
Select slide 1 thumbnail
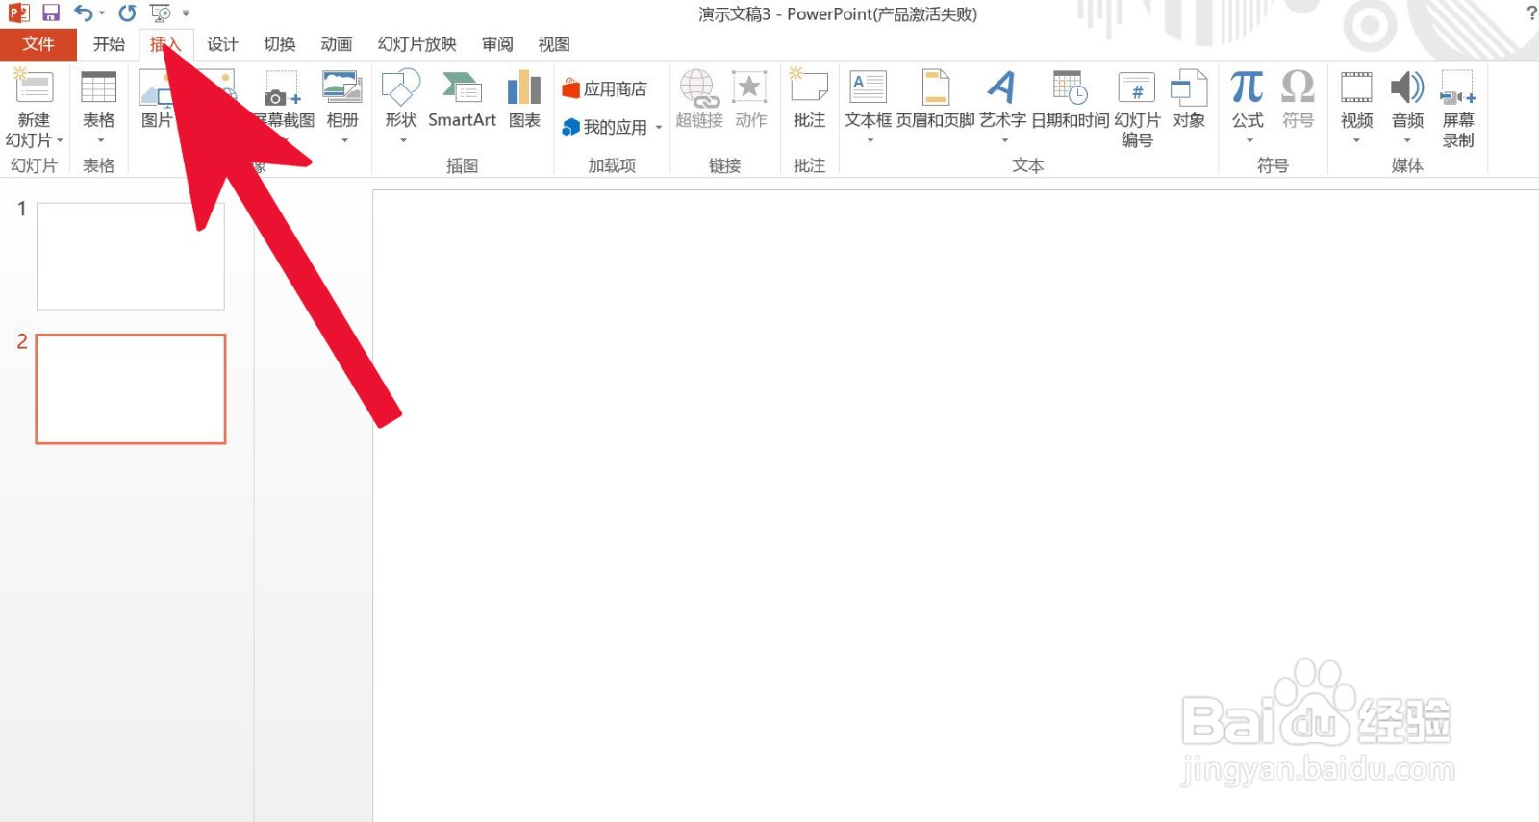tap(131, 256)
